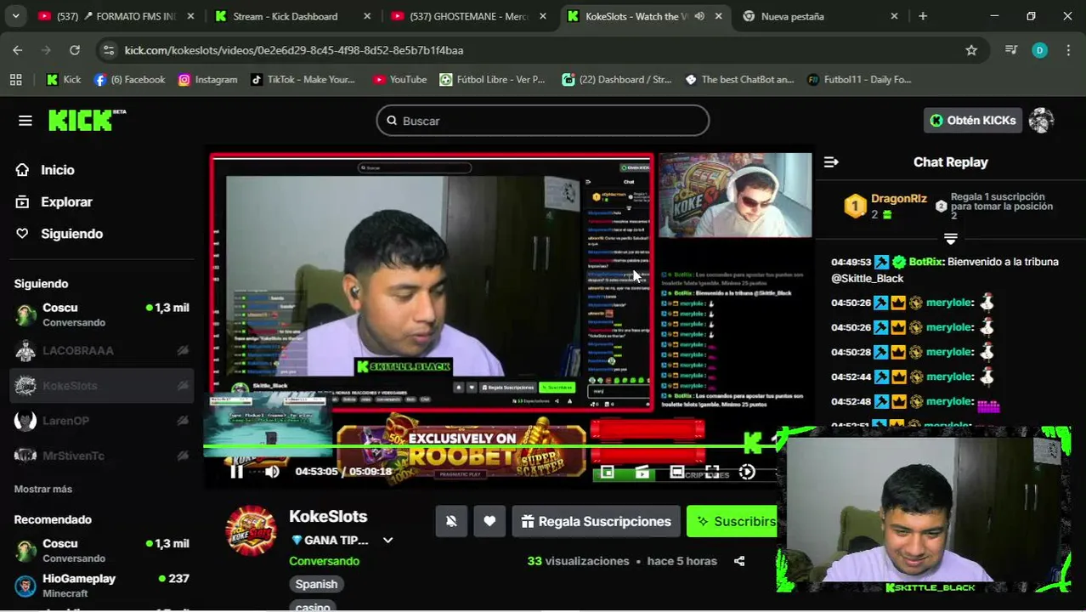Click Regala Suscripciones button

coord(596,521)
